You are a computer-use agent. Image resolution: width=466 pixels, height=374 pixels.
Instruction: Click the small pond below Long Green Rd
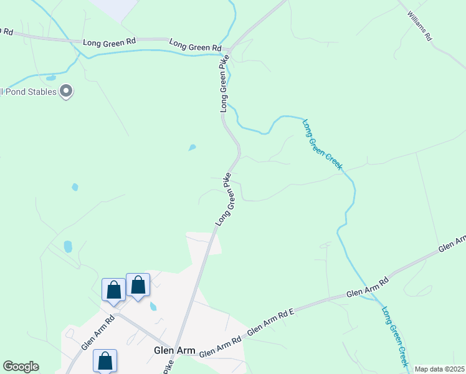(51, 78)
